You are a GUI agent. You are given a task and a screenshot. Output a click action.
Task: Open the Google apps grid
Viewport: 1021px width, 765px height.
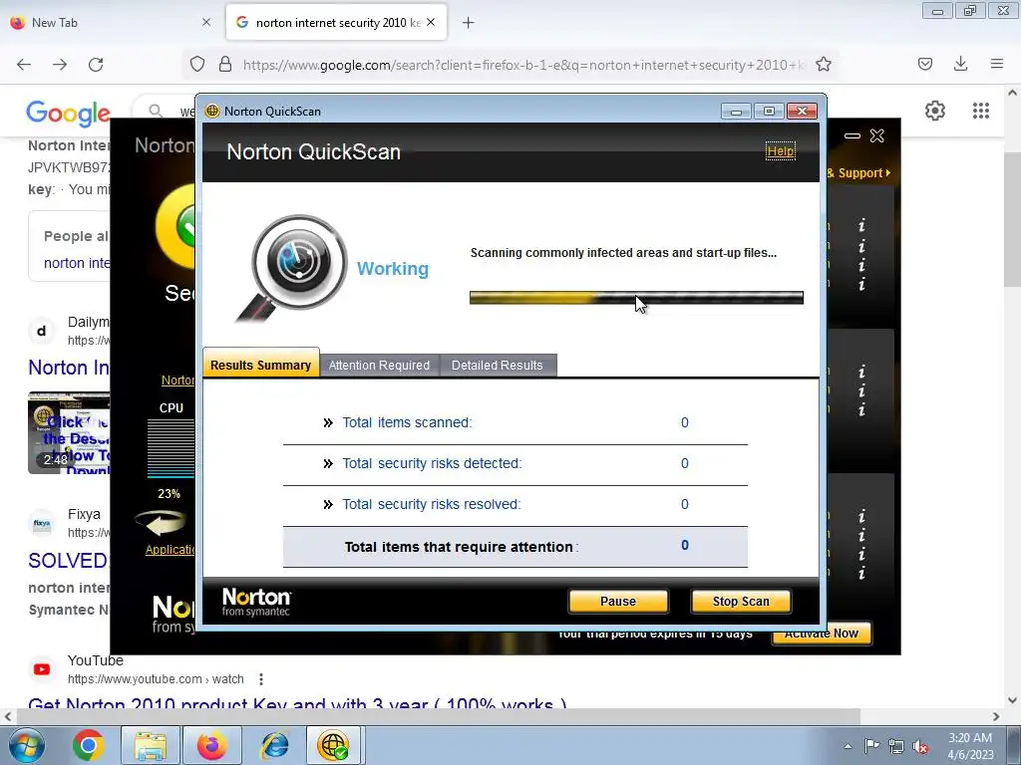[981, 111]
